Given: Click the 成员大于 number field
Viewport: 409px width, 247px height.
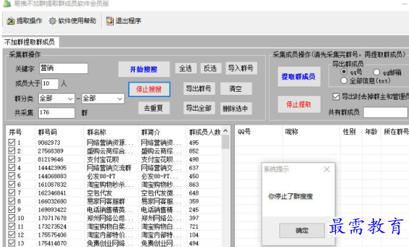Looking at the screenshot, I should [50, 84].
